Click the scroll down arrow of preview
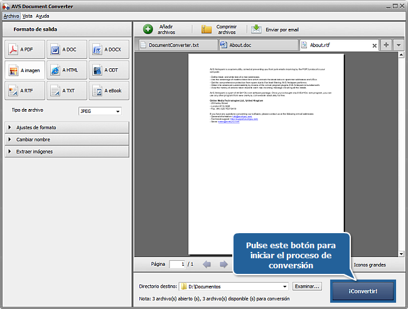Screen dimensions: 408x309 [x=401, y=254]
